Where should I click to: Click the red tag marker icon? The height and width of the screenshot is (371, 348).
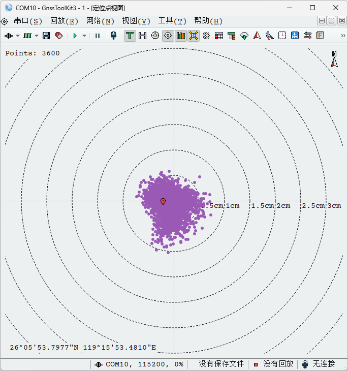(59, 36)
